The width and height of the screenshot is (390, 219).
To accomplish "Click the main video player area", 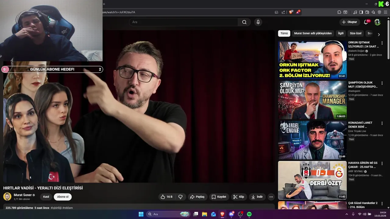I will coord(139,106).
